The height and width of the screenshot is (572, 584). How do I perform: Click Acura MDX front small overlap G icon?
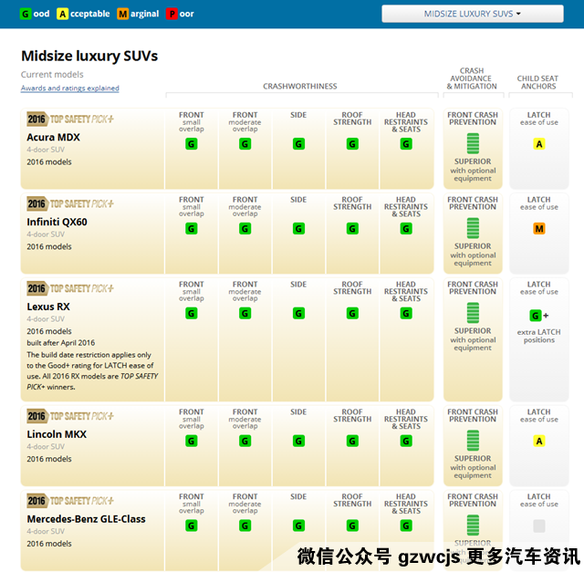[x=192, y=144]
